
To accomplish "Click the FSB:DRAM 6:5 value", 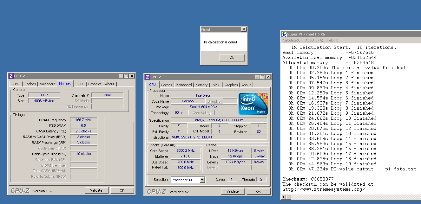I will coord(83,126).
